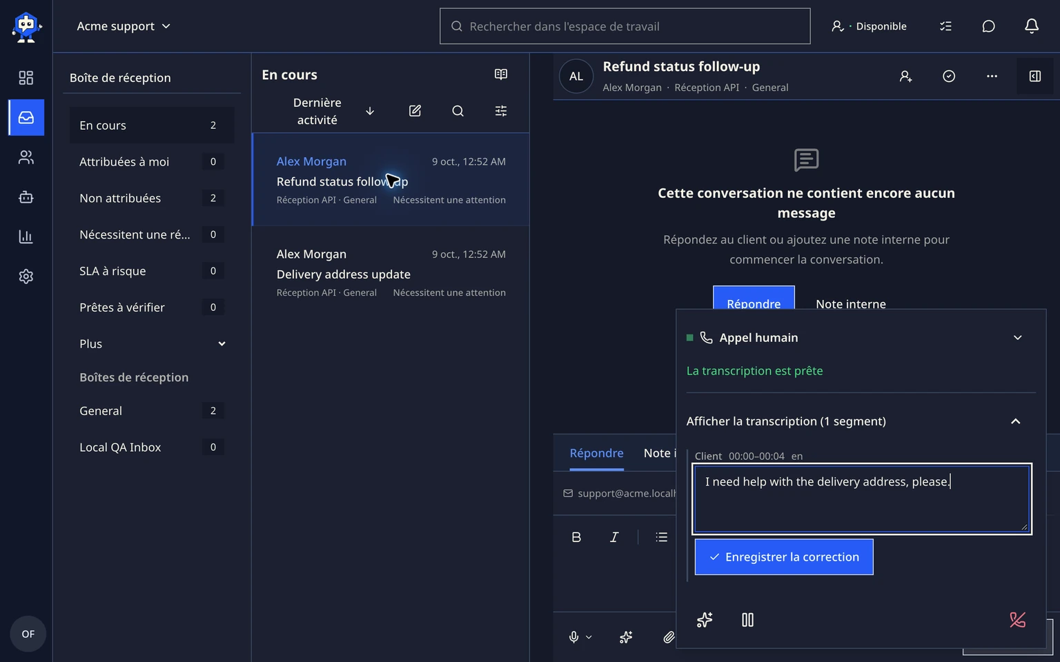Click the Note interne button

[851, 304]
